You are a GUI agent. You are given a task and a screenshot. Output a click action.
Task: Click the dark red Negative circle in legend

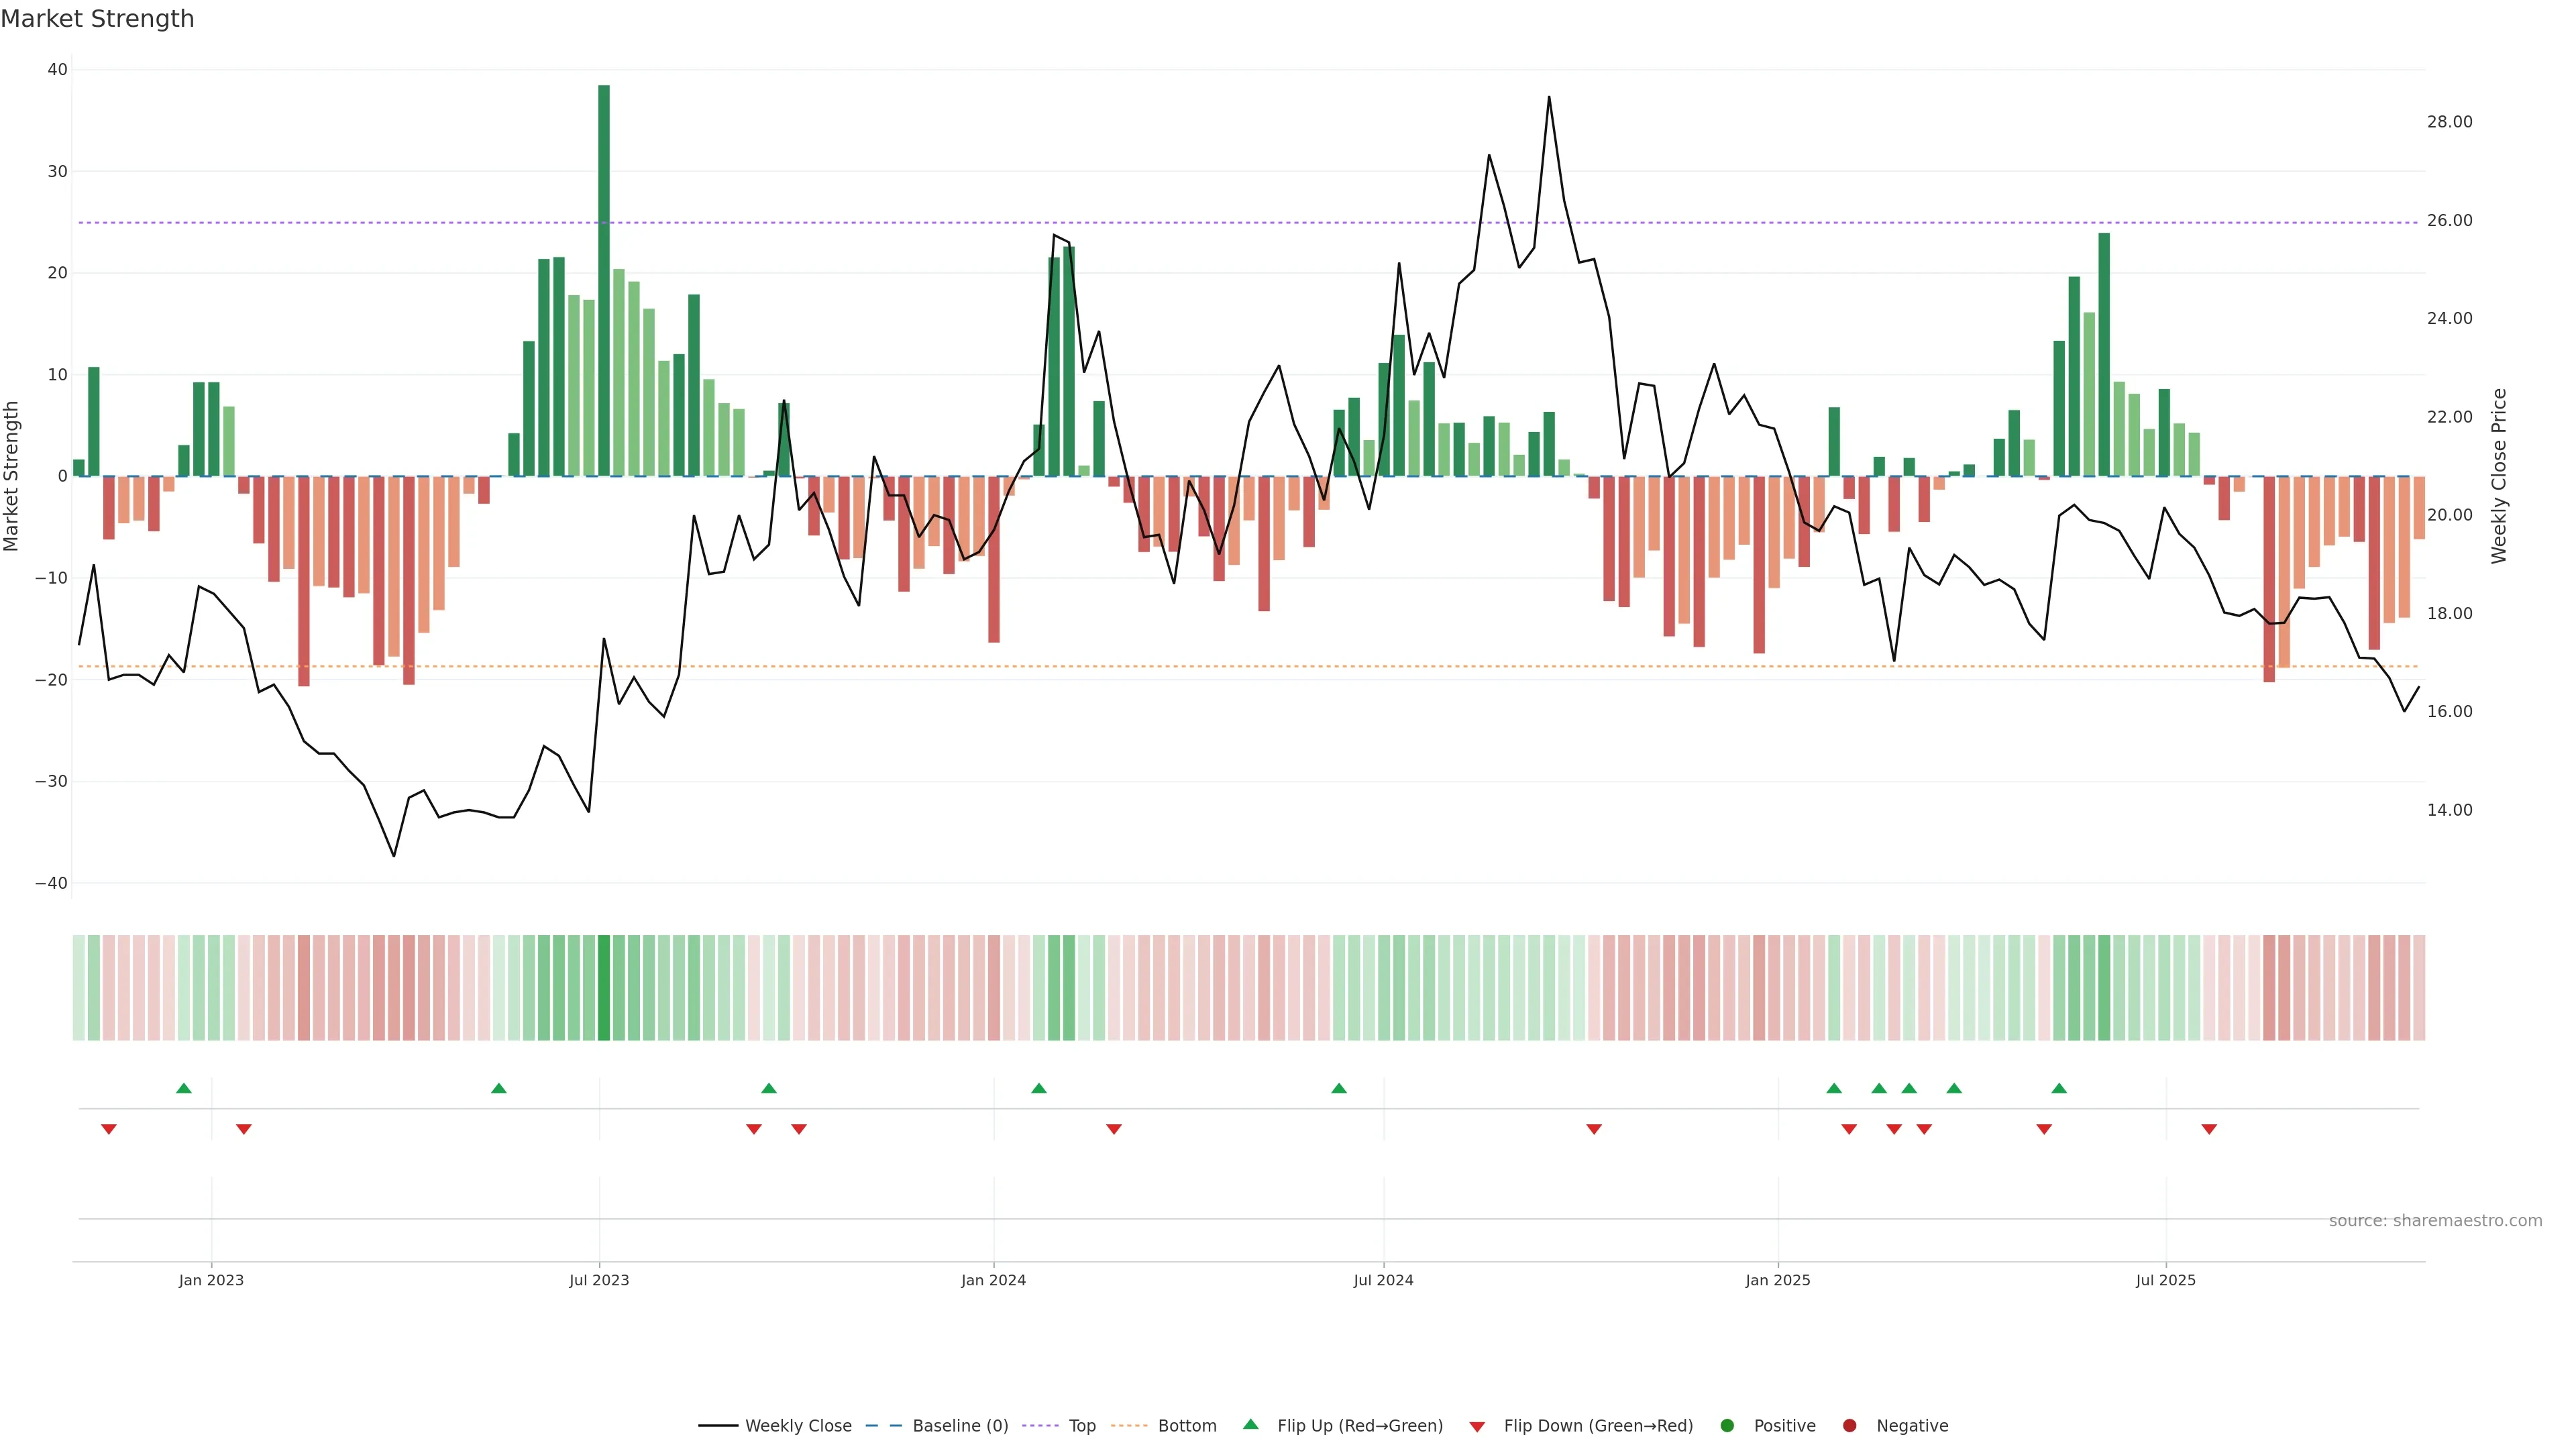point(1849,1426)
